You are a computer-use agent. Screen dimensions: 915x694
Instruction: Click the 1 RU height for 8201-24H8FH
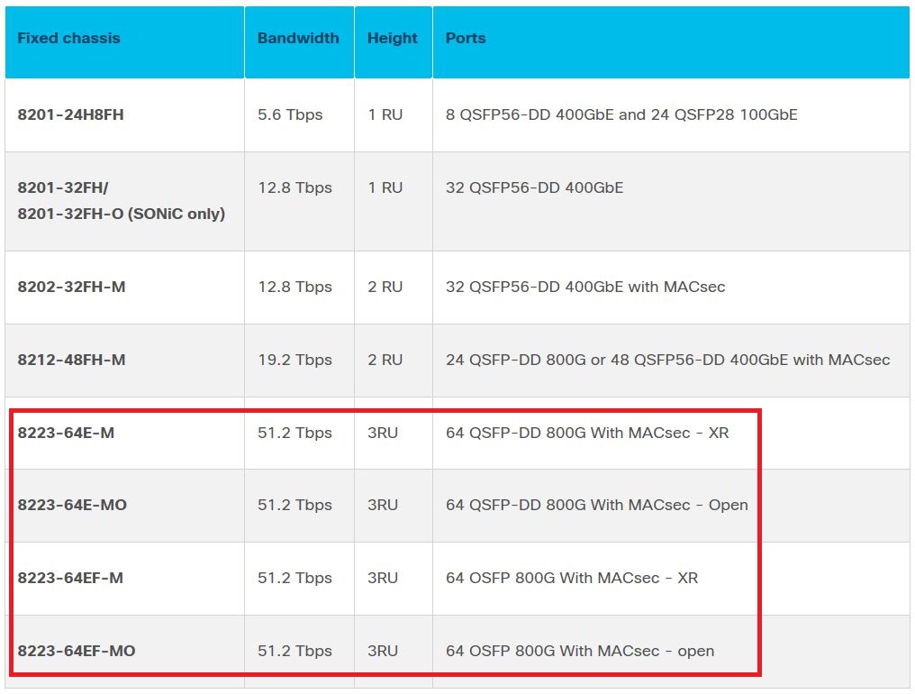pyautogui.click(x=385, y=115)
